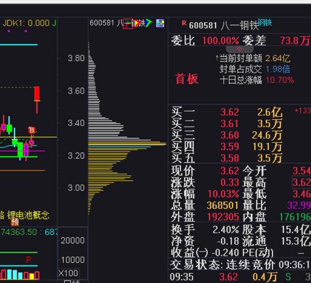The width and height of the screenshot is (311, 283).
Task: Click the B buy marker on the candlestick chart
Action: pyautogui.click(x=32, y=130)
